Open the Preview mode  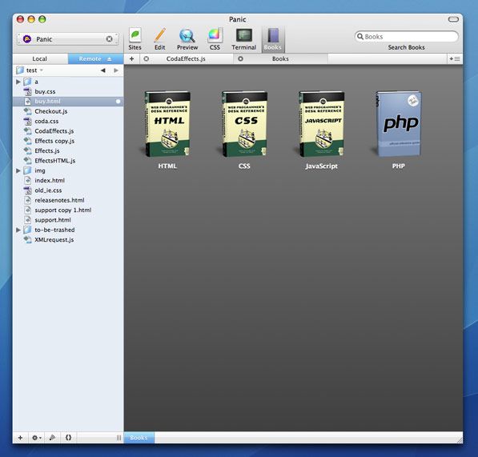pyautogui.click(x=187, y=39)
